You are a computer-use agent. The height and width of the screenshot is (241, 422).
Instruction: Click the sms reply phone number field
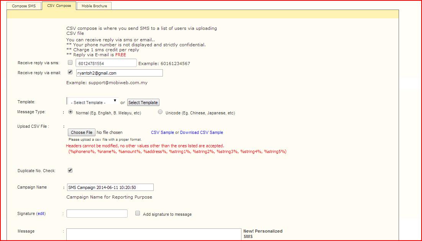(106, 63)
